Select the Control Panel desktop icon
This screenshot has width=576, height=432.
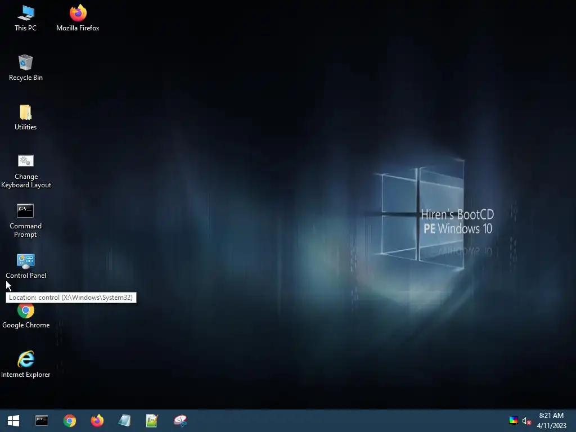point(26,266)
